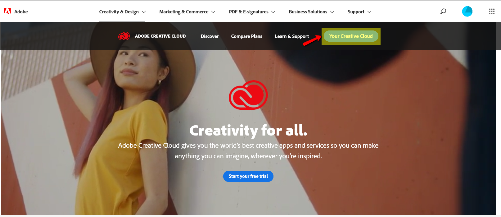Image resolution: width=501 pixels, height=217 pixels.
Task: Click the large red Creative Cloud logo
Action: click(248, 95)
